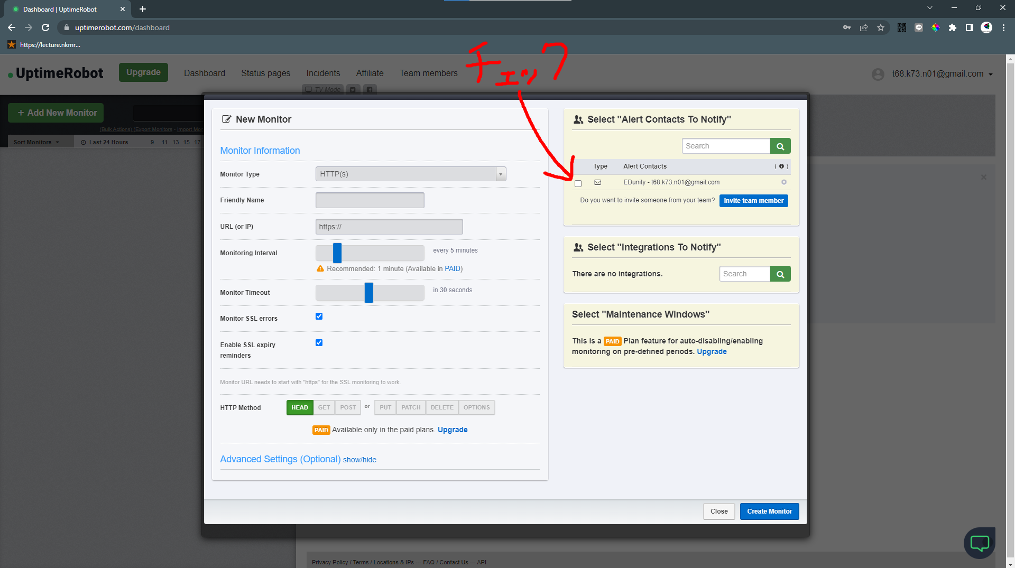Viewport: 1015px width, 568px height.
Task: Uncheck Enable SSL expiry reminders checkbox
Action: pos(319,343)
